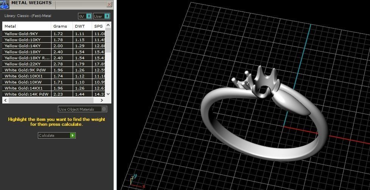This screenshot has height=190, width=370.
Task: Click the Metal column header
Action: pos(27,26)
